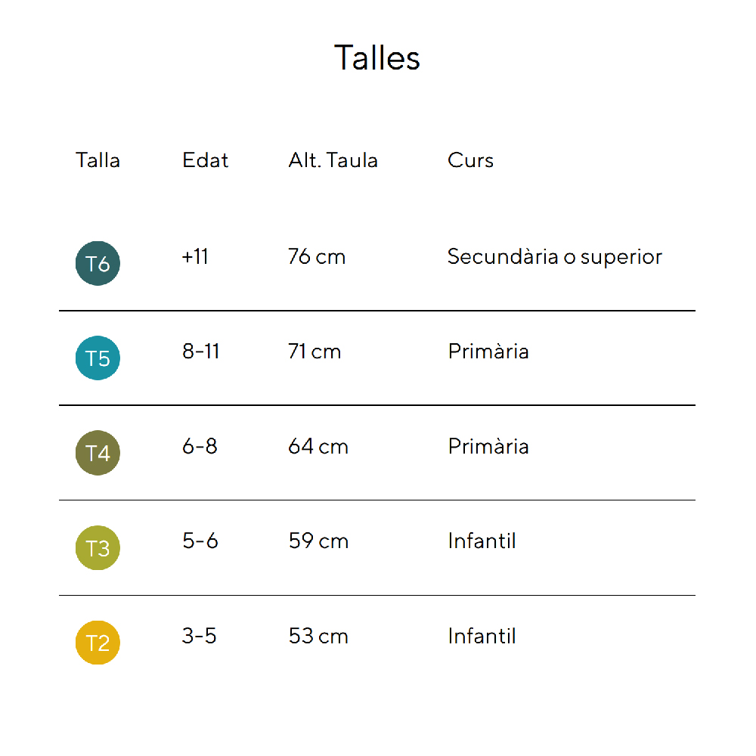Viewport: 756px width, 756px height.
Task: Click the 71 cm height value
Action: (314, 352)
